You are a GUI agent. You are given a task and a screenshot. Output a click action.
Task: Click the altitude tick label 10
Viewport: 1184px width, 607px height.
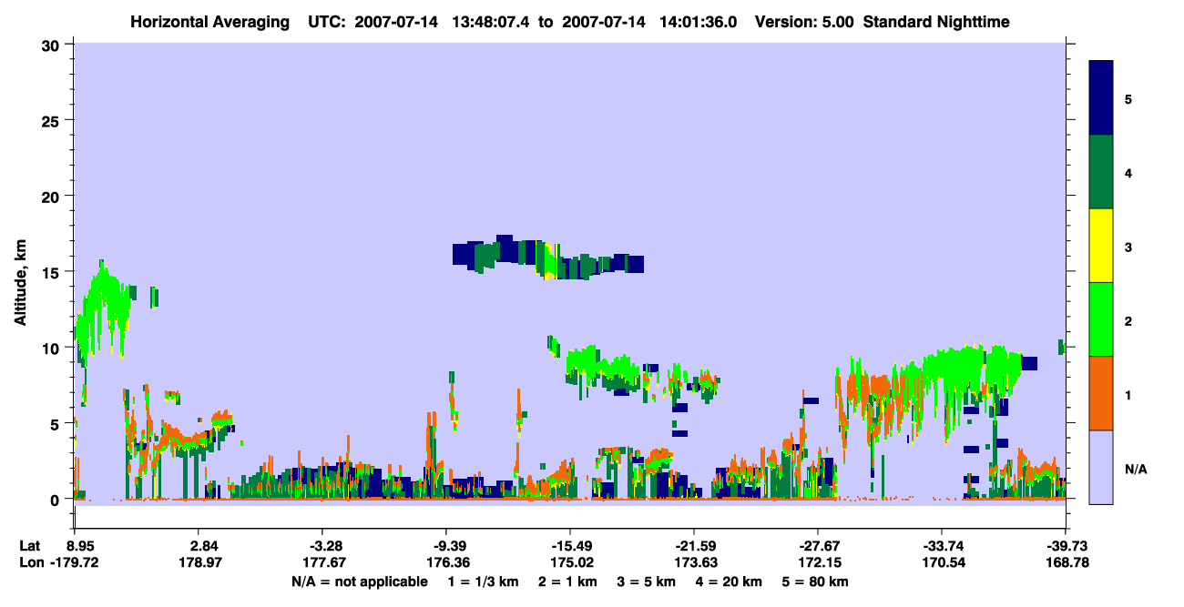tap(53, 348)
